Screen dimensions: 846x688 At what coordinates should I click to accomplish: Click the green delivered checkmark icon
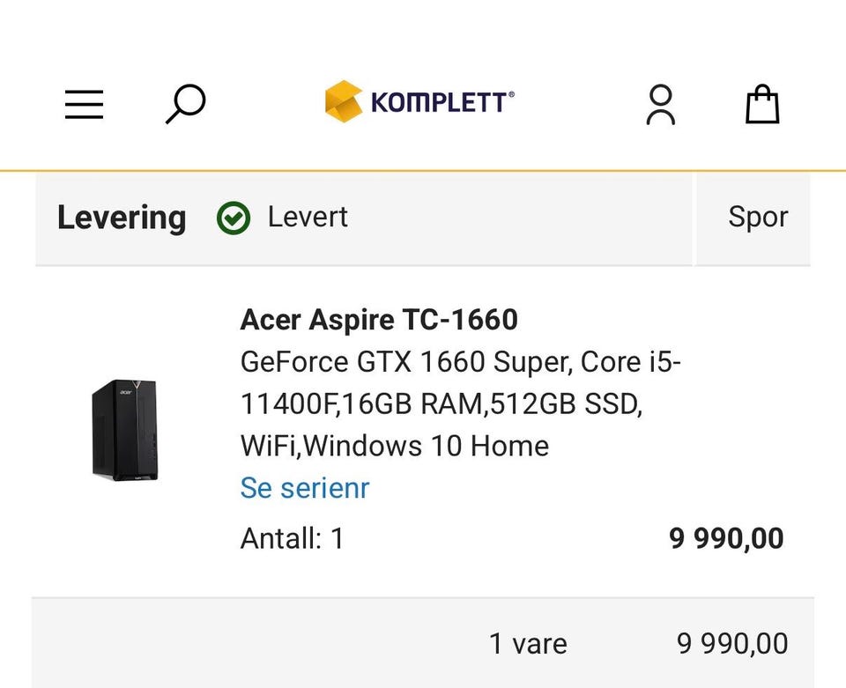click(234, 218)
